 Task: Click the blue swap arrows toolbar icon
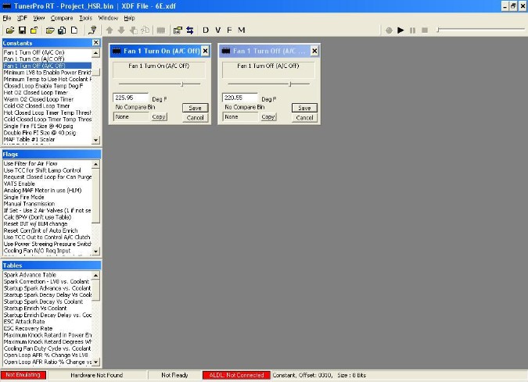[189, 30]
